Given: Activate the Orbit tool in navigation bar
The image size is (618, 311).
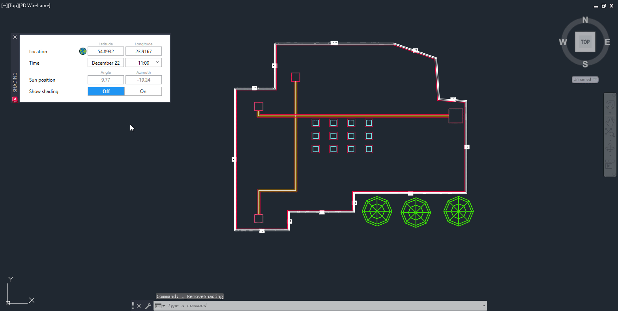Looking at the screenshot, I should pos(610,148).
